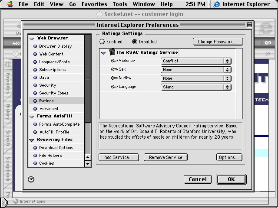Click the Web Content bullet icon
This screenshot has height=208, width=278.
tap(35, 54)
